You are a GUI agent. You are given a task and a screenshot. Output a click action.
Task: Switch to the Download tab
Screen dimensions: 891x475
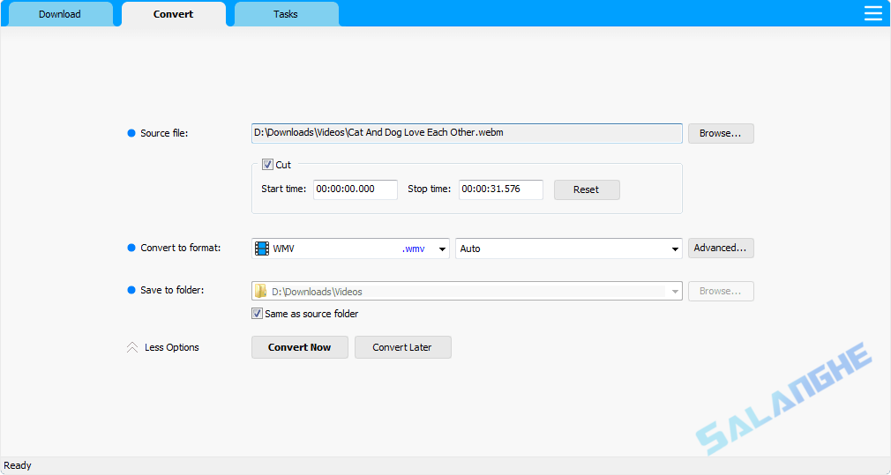[x=60, y=14]
